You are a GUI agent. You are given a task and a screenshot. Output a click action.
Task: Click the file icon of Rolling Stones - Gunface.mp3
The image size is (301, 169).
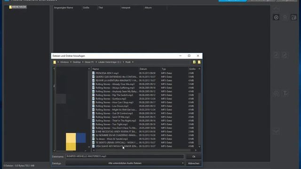pos(93,99)
